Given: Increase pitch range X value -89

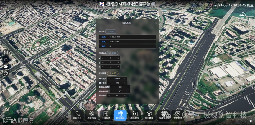Looking at the screenshot, I should pyautogui.click(x=128, y=87).
